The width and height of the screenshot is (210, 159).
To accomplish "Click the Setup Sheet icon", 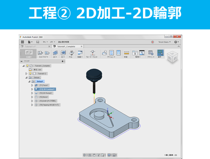I will pos(119,53).
